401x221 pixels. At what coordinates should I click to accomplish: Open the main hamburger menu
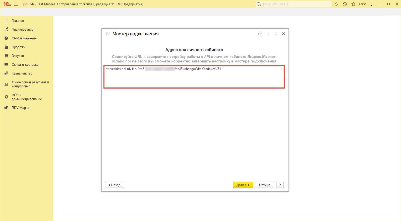16,4
